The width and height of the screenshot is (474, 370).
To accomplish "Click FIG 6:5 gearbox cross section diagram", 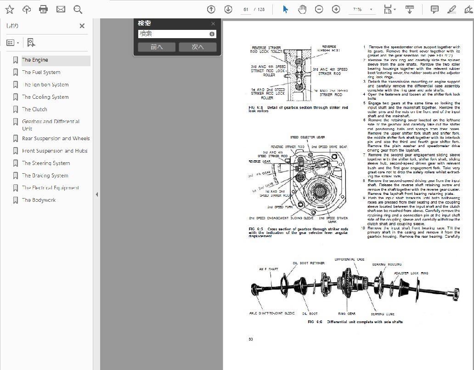I will [x=299, y=179].
